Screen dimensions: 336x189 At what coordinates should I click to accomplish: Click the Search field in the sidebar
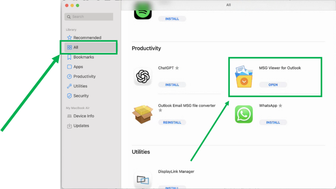(89, 17)
